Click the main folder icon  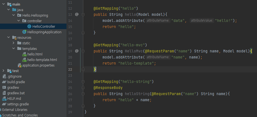pyautogui.click(x=9, y=4)
